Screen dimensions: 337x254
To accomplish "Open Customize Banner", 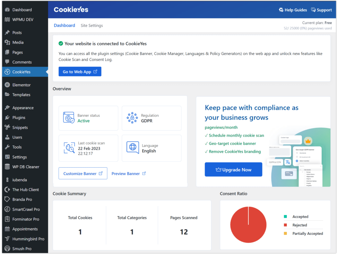I will [83, 173].
